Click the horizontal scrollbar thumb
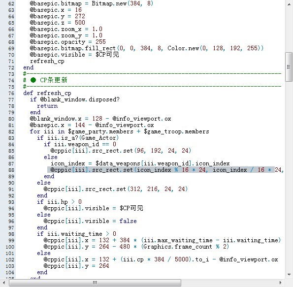 point(95,283)
